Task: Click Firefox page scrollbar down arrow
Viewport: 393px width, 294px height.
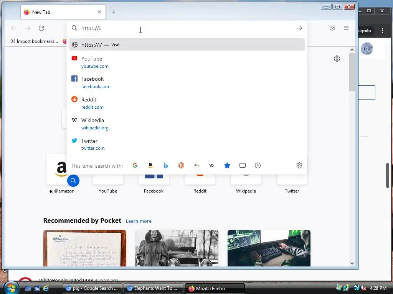Action: click(x=352, y=263)
